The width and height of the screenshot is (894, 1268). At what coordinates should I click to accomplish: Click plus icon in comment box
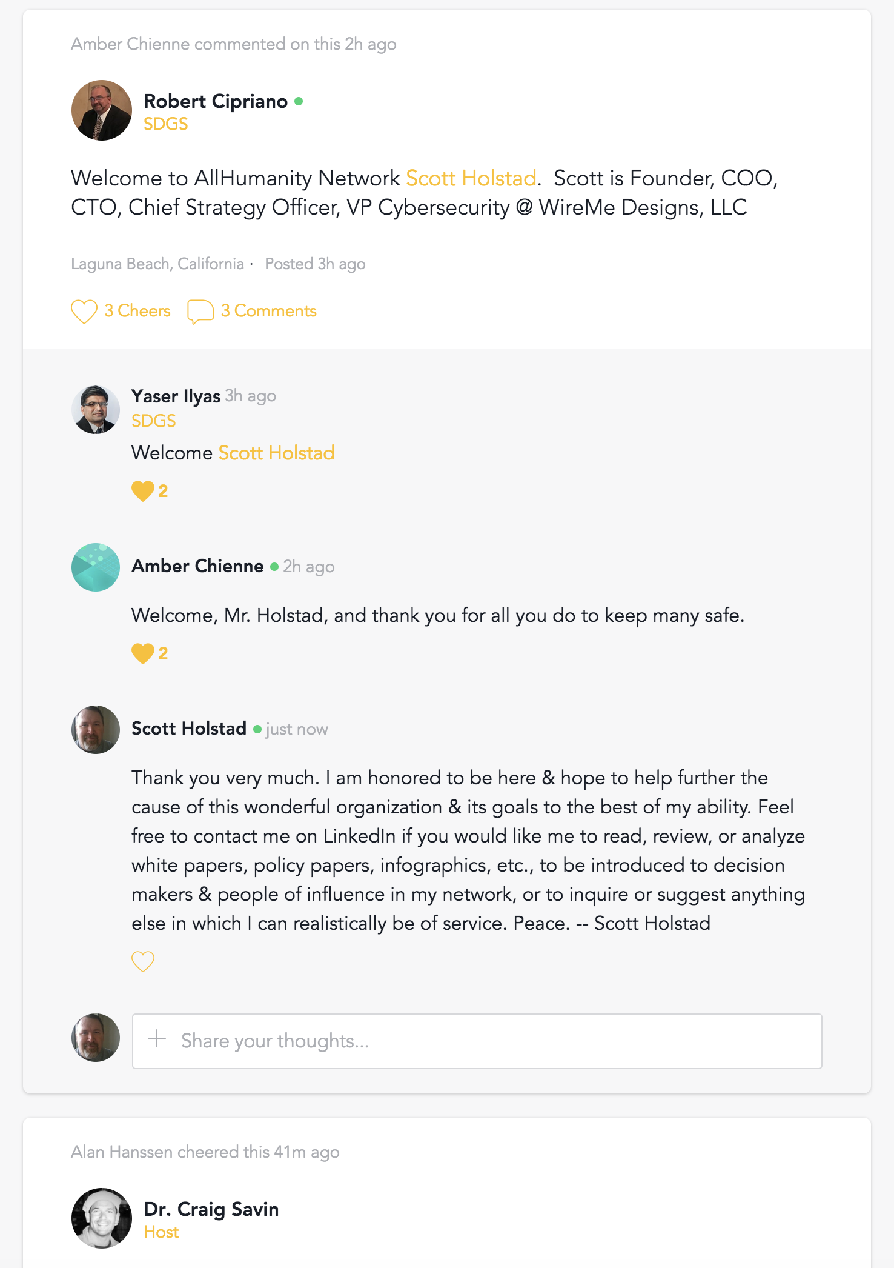pos(157,1039)
